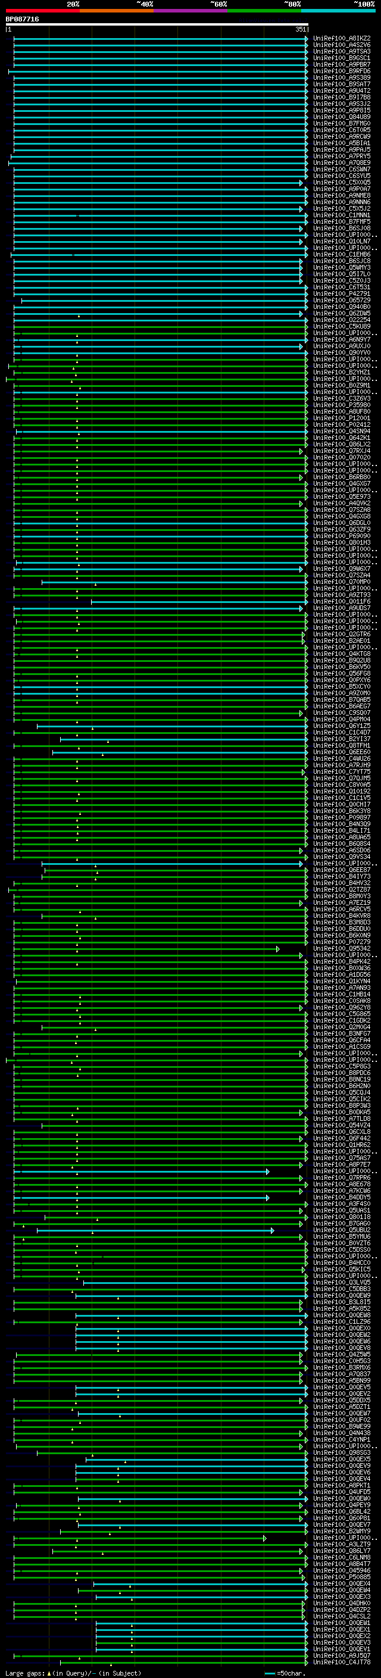381x1678 pixels.
Task: Open the UniRef100_Q6EE60 hit
Action: [342, 752]
